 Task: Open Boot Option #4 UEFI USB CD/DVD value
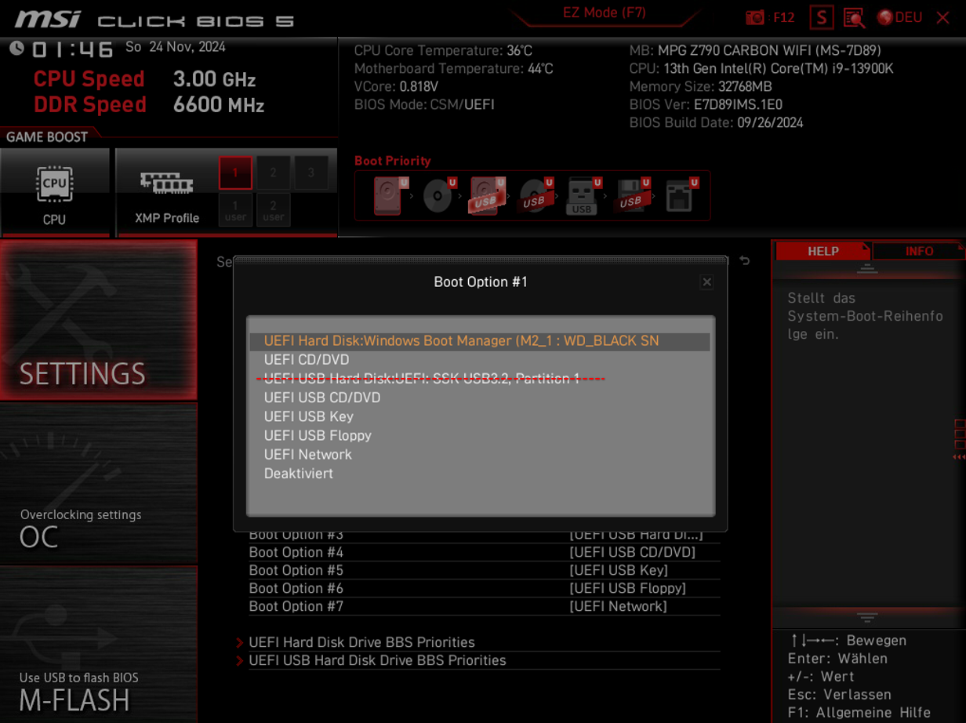(x=632, y=552)
